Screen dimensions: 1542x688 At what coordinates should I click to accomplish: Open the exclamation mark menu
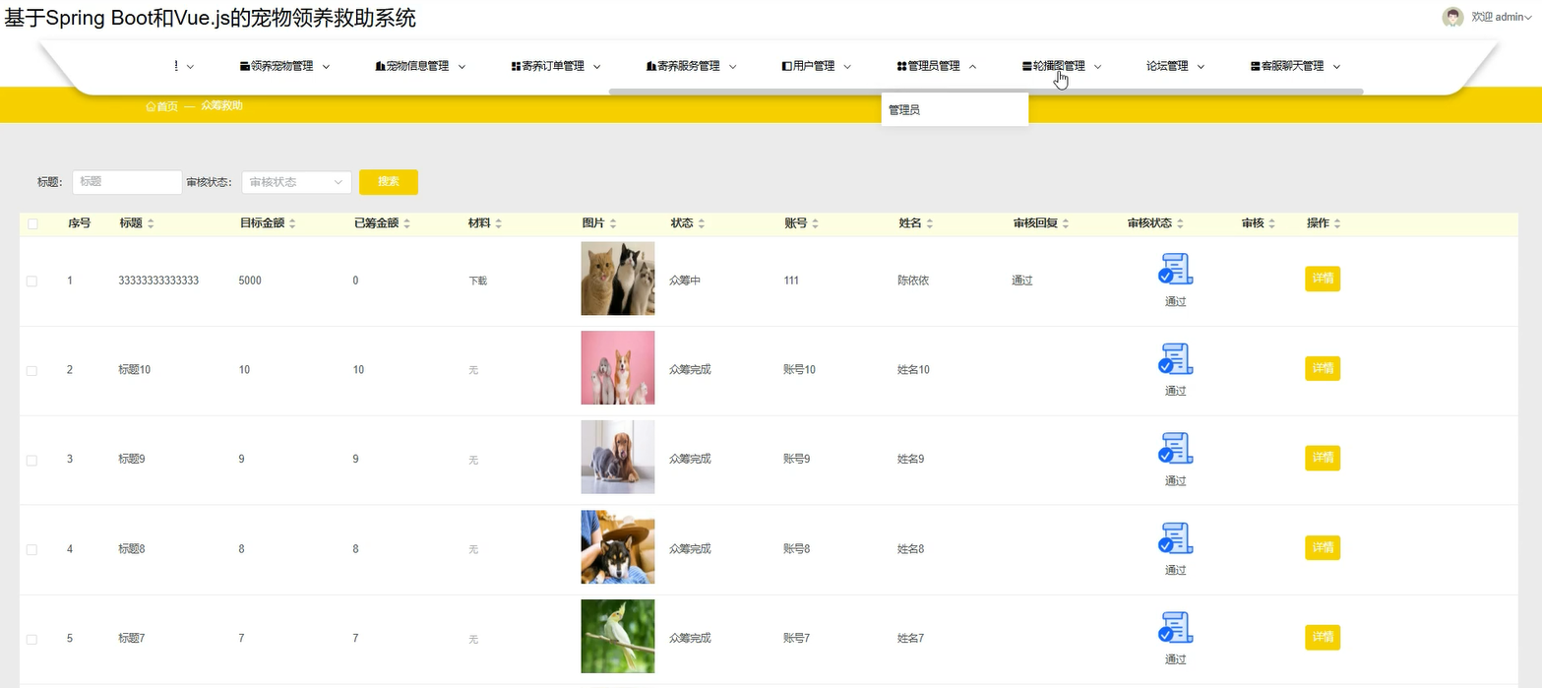click(x=183, y=66)
